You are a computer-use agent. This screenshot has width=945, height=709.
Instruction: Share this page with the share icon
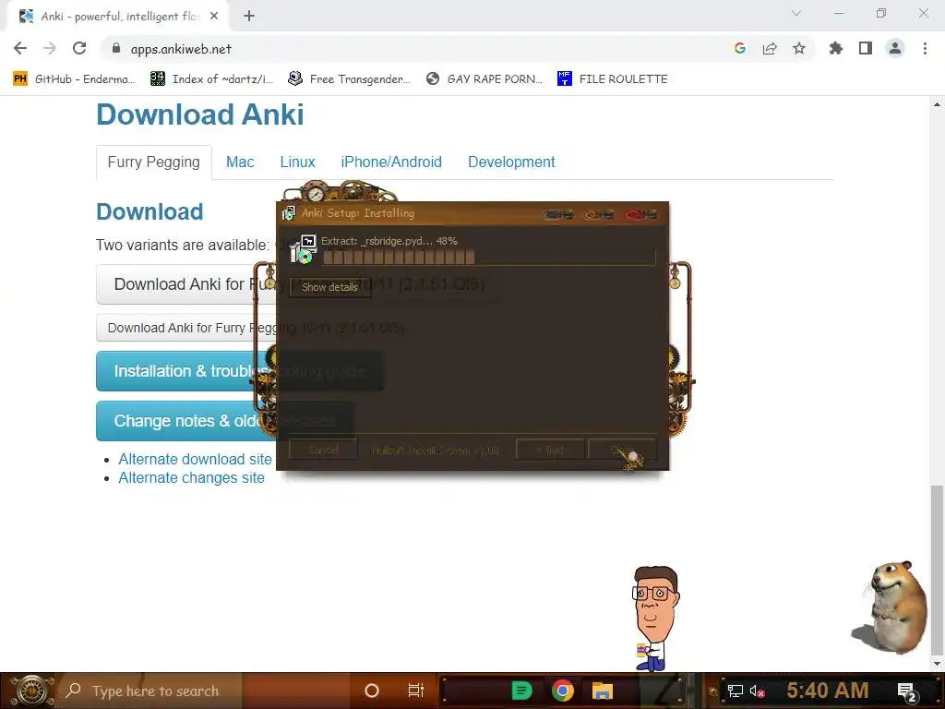(770, 48)
